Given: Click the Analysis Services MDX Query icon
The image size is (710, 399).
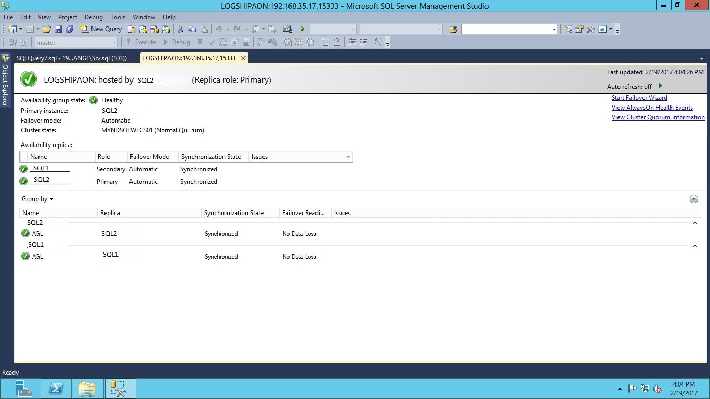Looking at the screenshot, I should 142,29.
